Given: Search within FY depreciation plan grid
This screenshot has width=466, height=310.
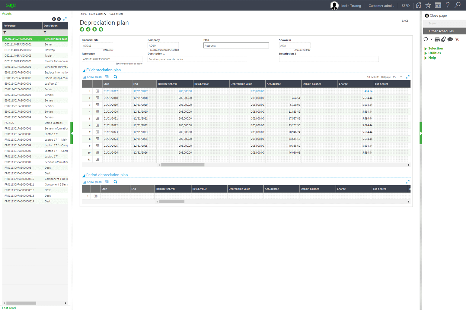Looking at the screenshot, I should coord(115,77).
